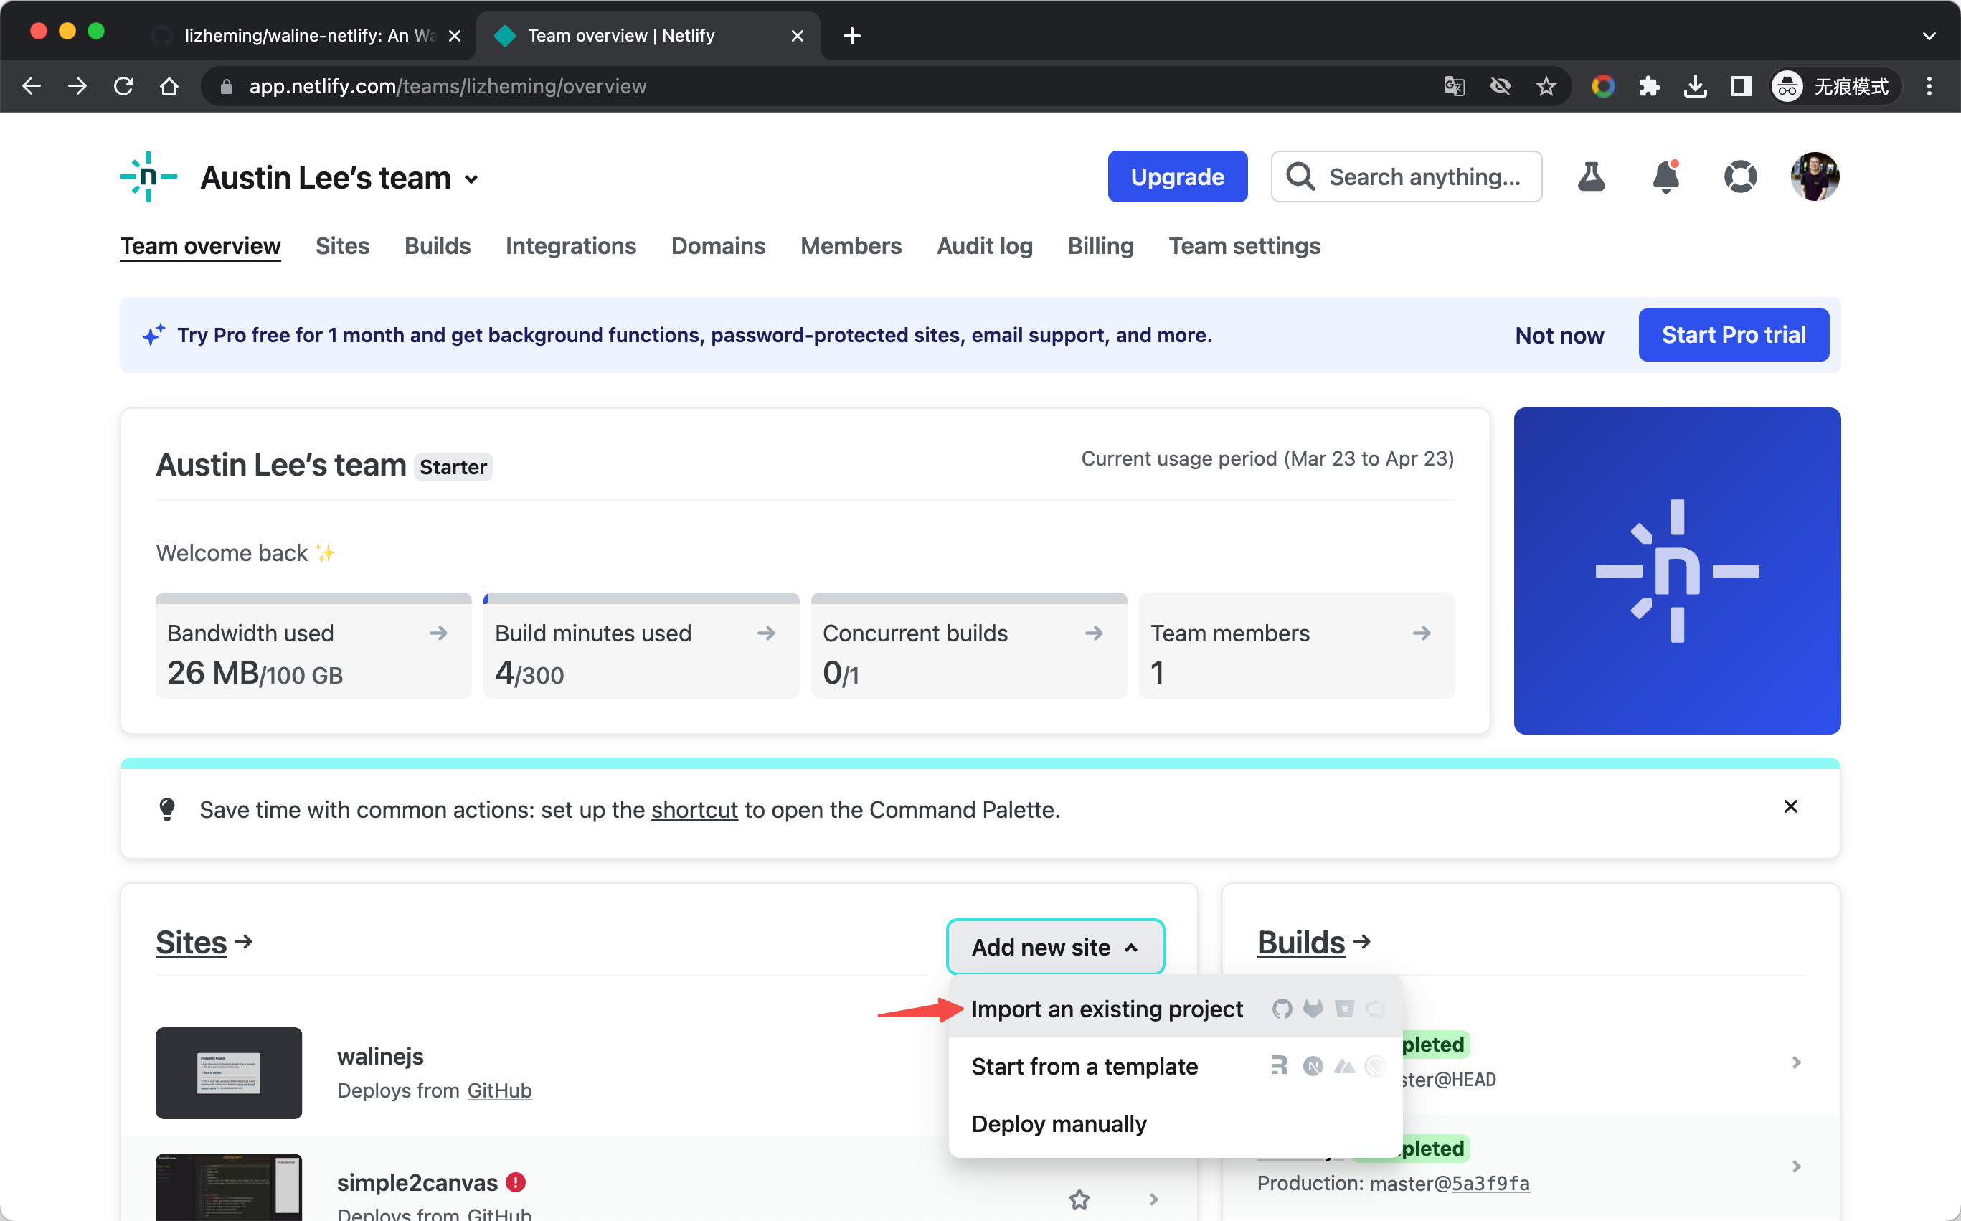Dismiss the Command Palette tip banner
The image size is (1961, 1221).
[1791, 806]
